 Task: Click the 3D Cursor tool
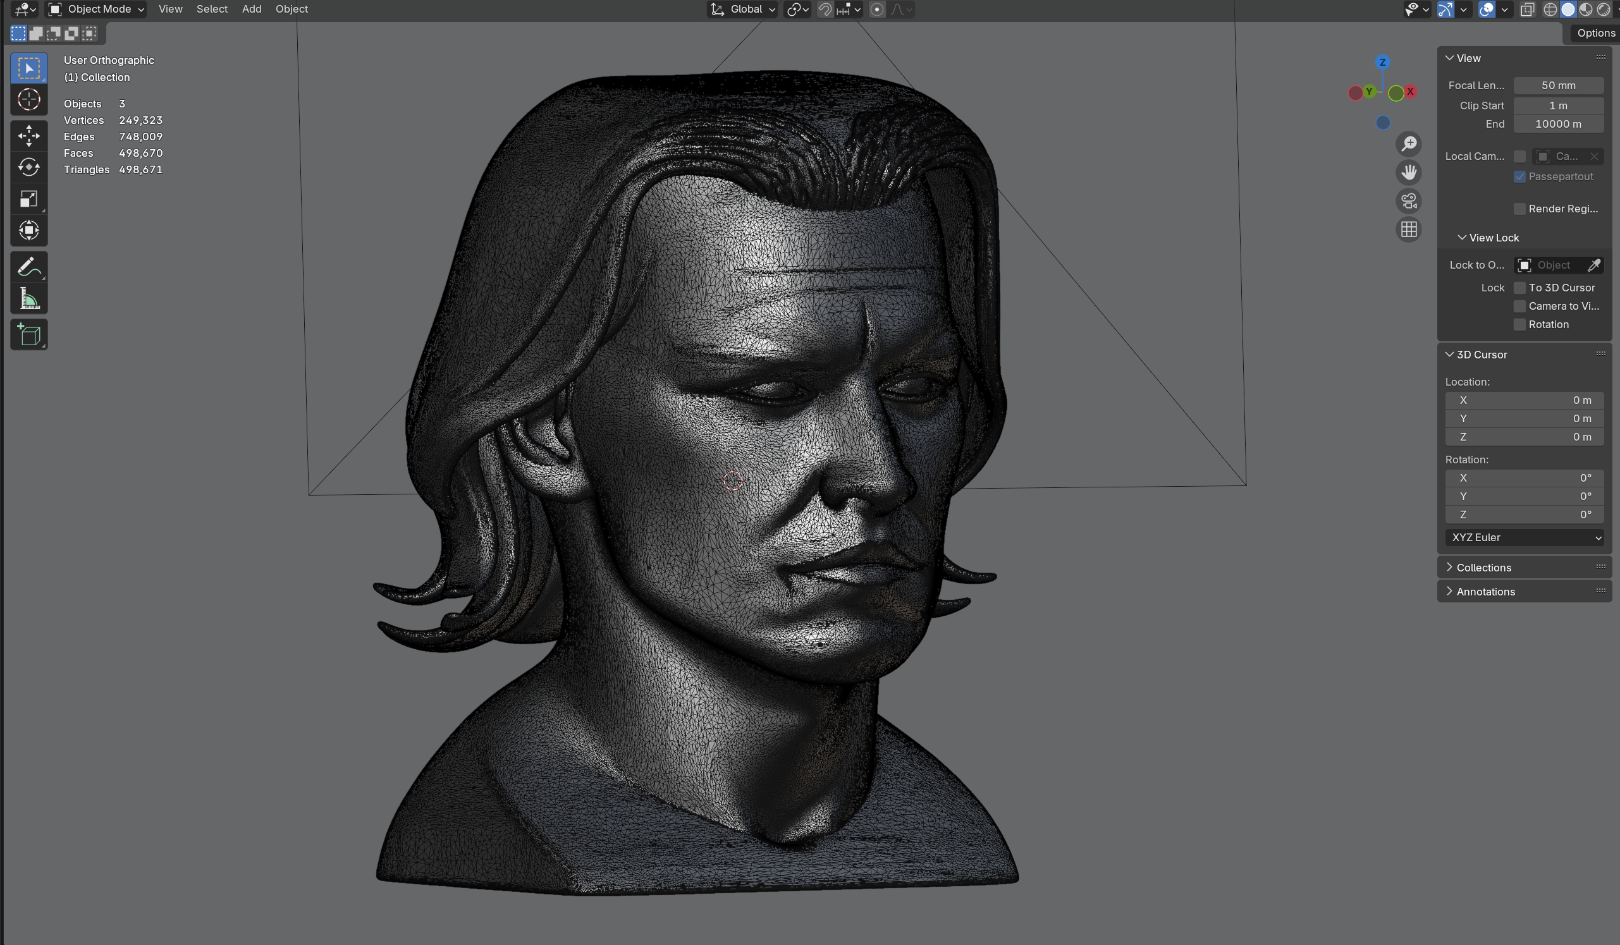point(29,100)
